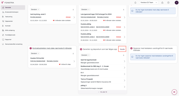Screen dimensions: 179x96
Task: Open Butikkontrakt for RBO row chevron
Action: click(x=124, y=68)
